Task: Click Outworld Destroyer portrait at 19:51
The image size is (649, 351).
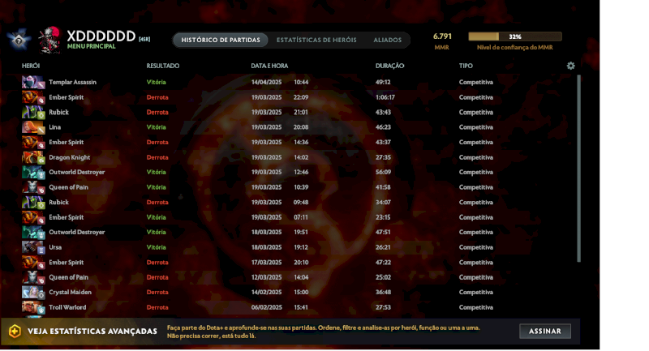Action: [x=33, y=233]
